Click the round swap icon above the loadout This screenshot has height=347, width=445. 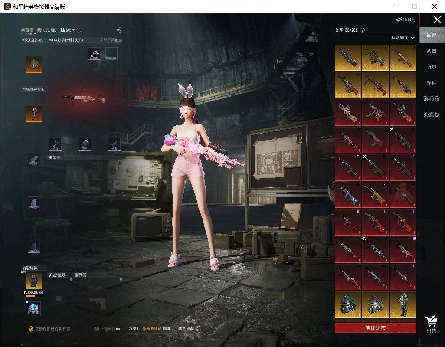click(119, 30)
